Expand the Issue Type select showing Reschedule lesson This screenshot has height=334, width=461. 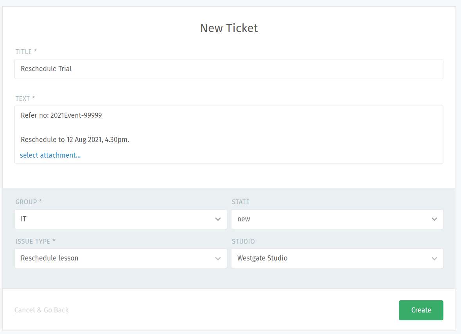[117, 258]
